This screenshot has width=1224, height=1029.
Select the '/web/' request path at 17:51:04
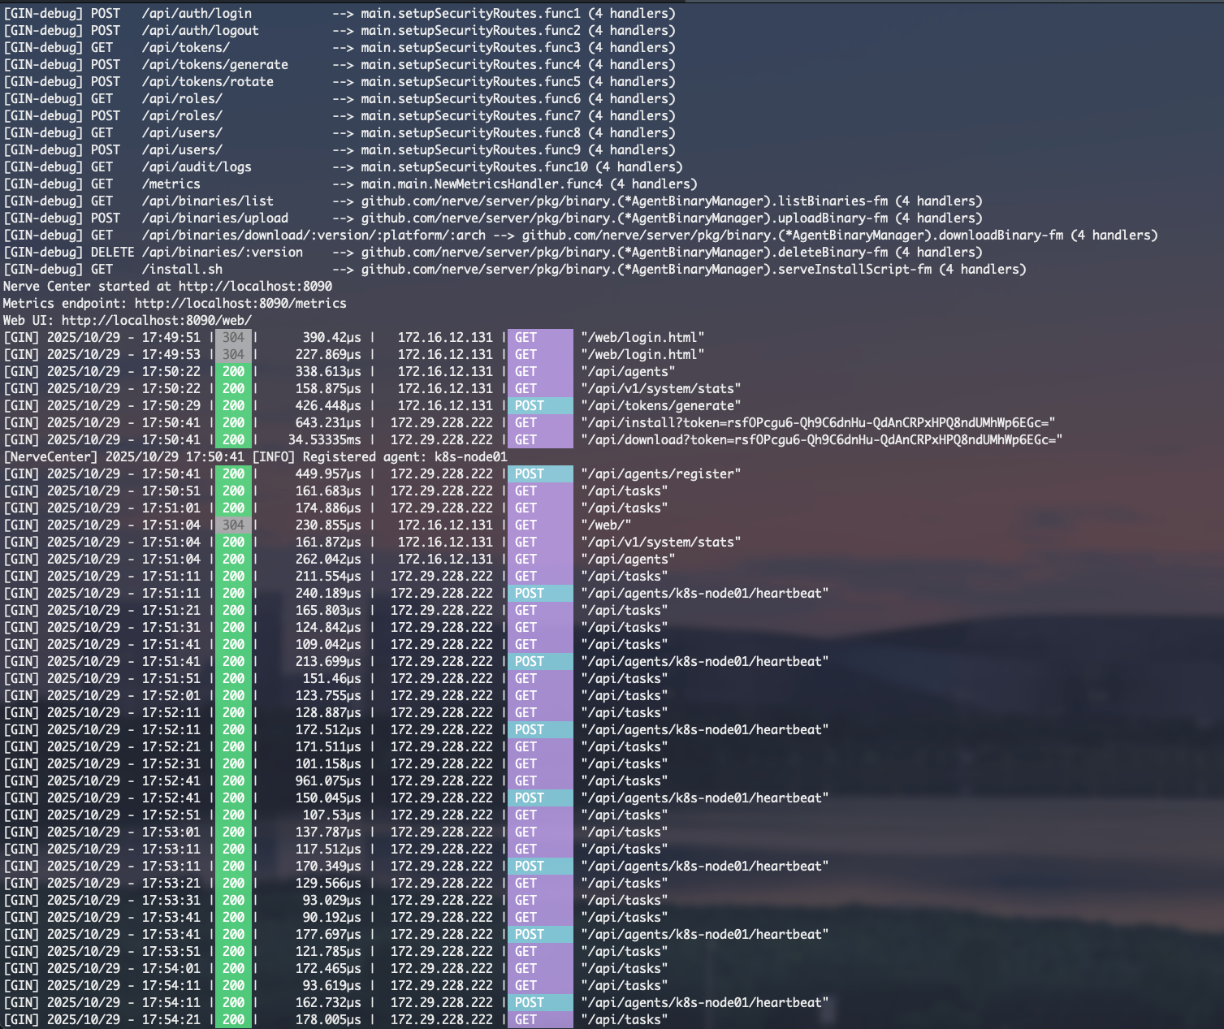[x=606, y=525]
